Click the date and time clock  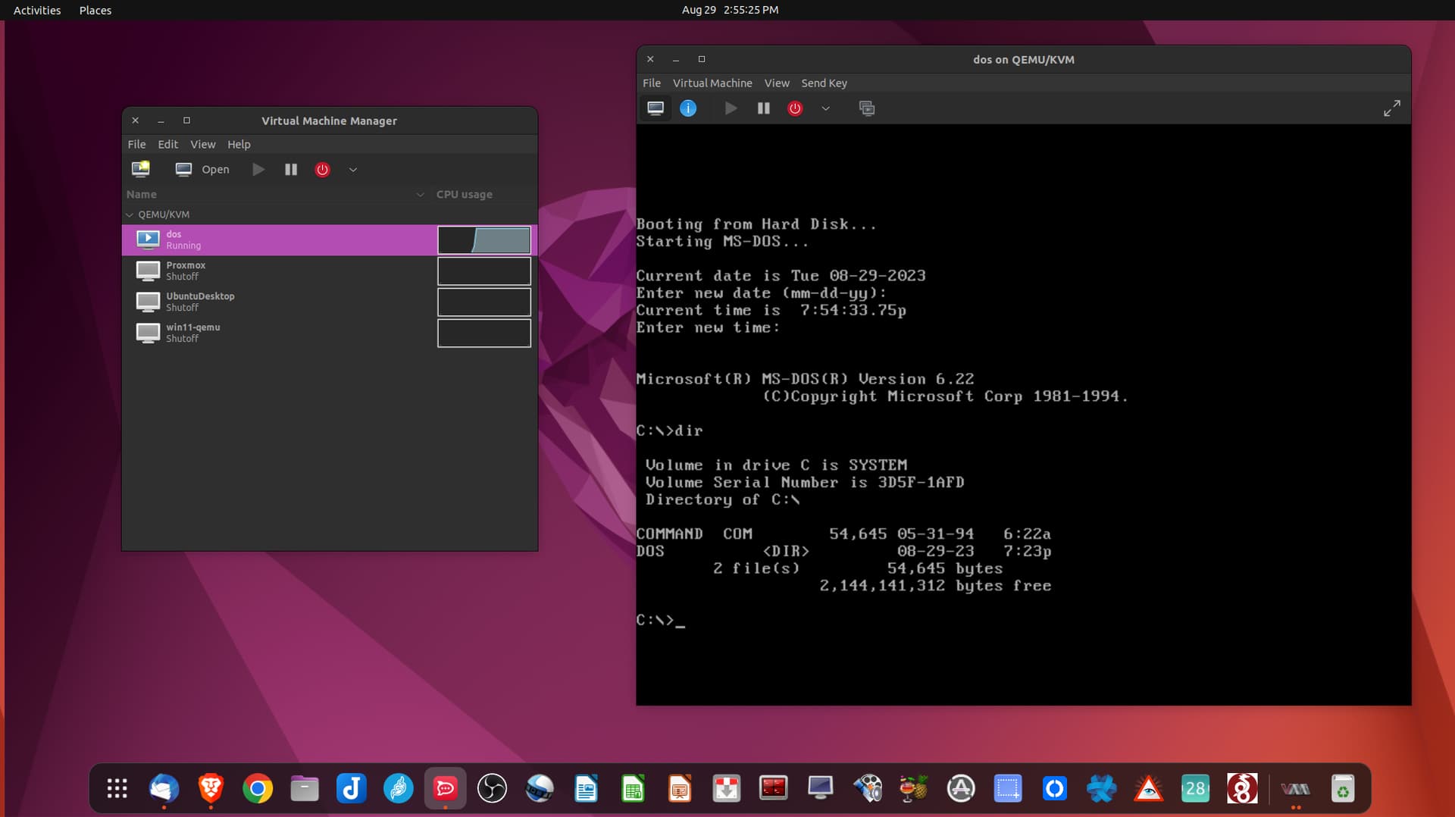tap(730, 10)
